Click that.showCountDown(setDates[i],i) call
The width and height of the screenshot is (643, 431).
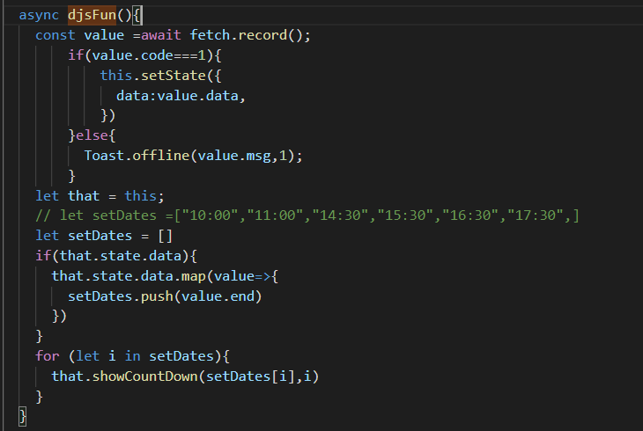point(185,376)
